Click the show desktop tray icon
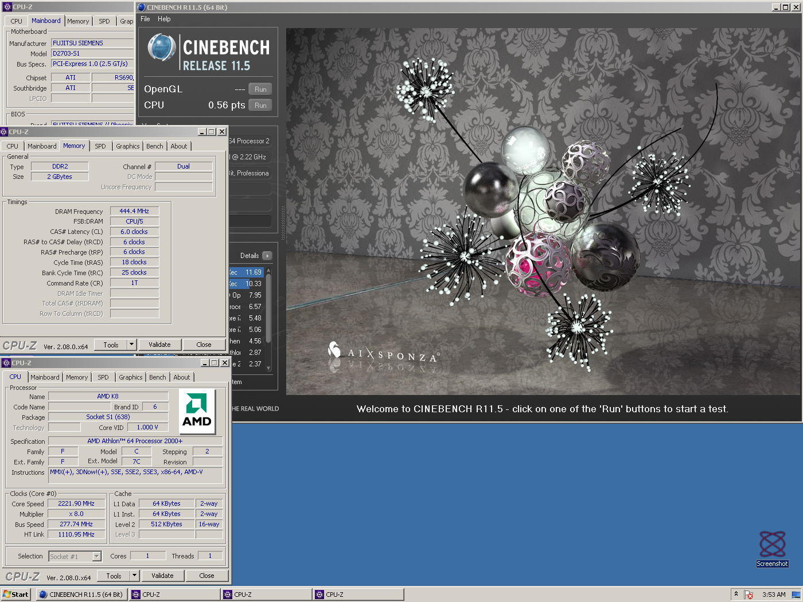The width and height of the screenshot is (803, 602). click(796, 595)
